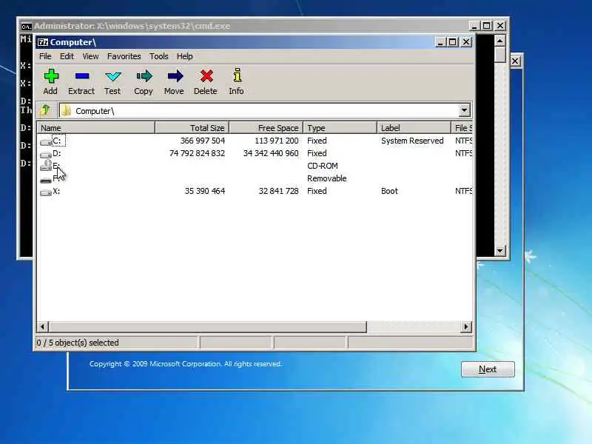Click the cmd window vertical scroll thumb
Viewport: 592px width, 444px height.
500,55
